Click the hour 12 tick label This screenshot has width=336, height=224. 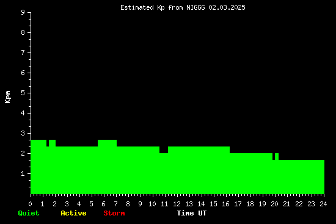[177, 204]
